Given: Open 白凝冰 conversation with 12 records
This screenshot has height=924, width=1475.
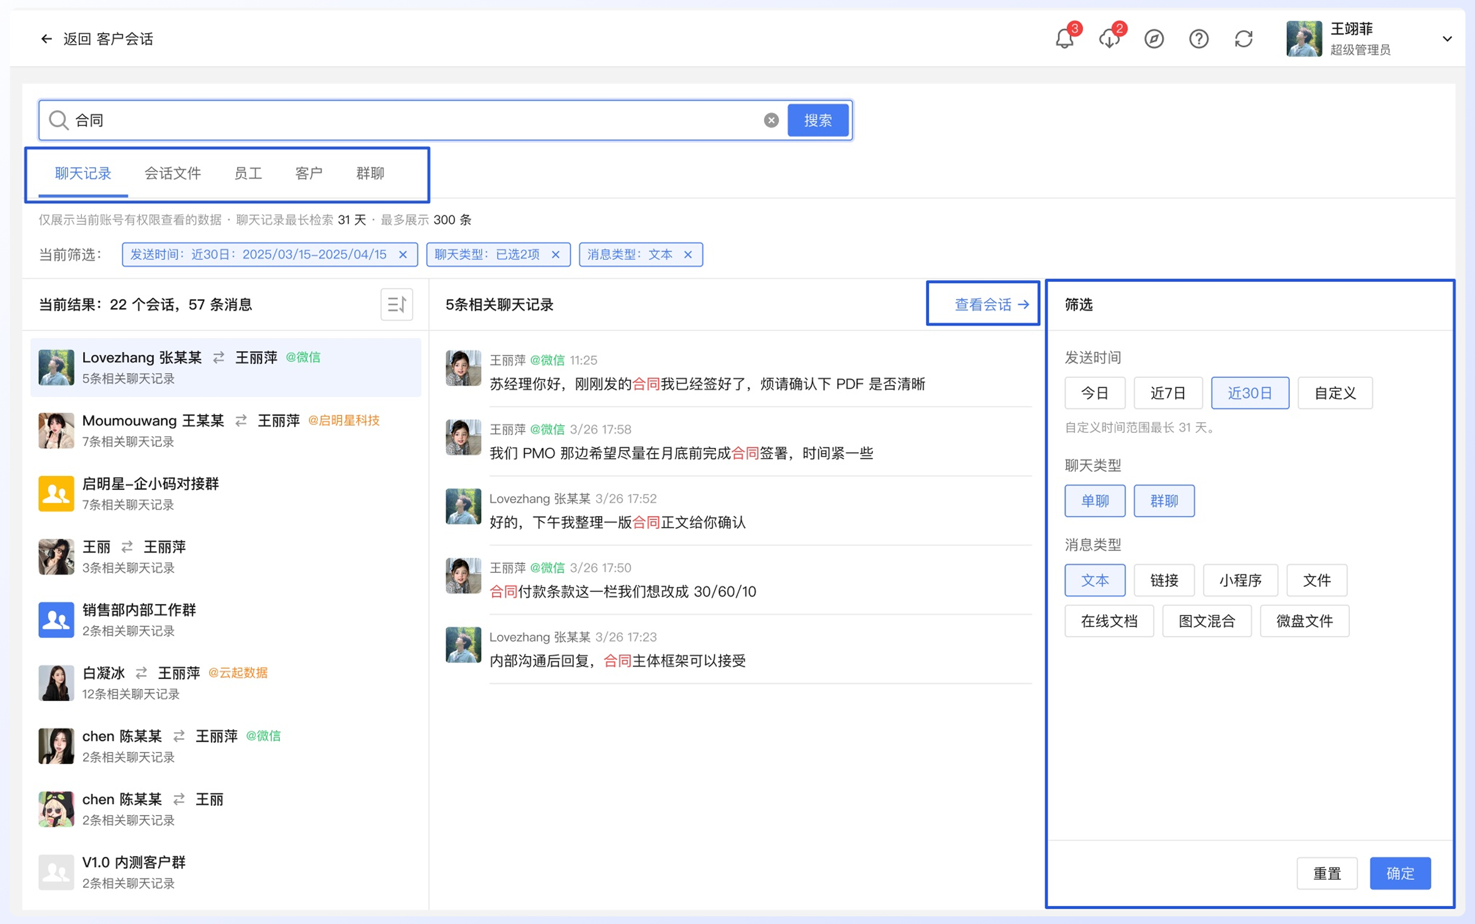Looking at the screenshot, I should pos(225,683).
